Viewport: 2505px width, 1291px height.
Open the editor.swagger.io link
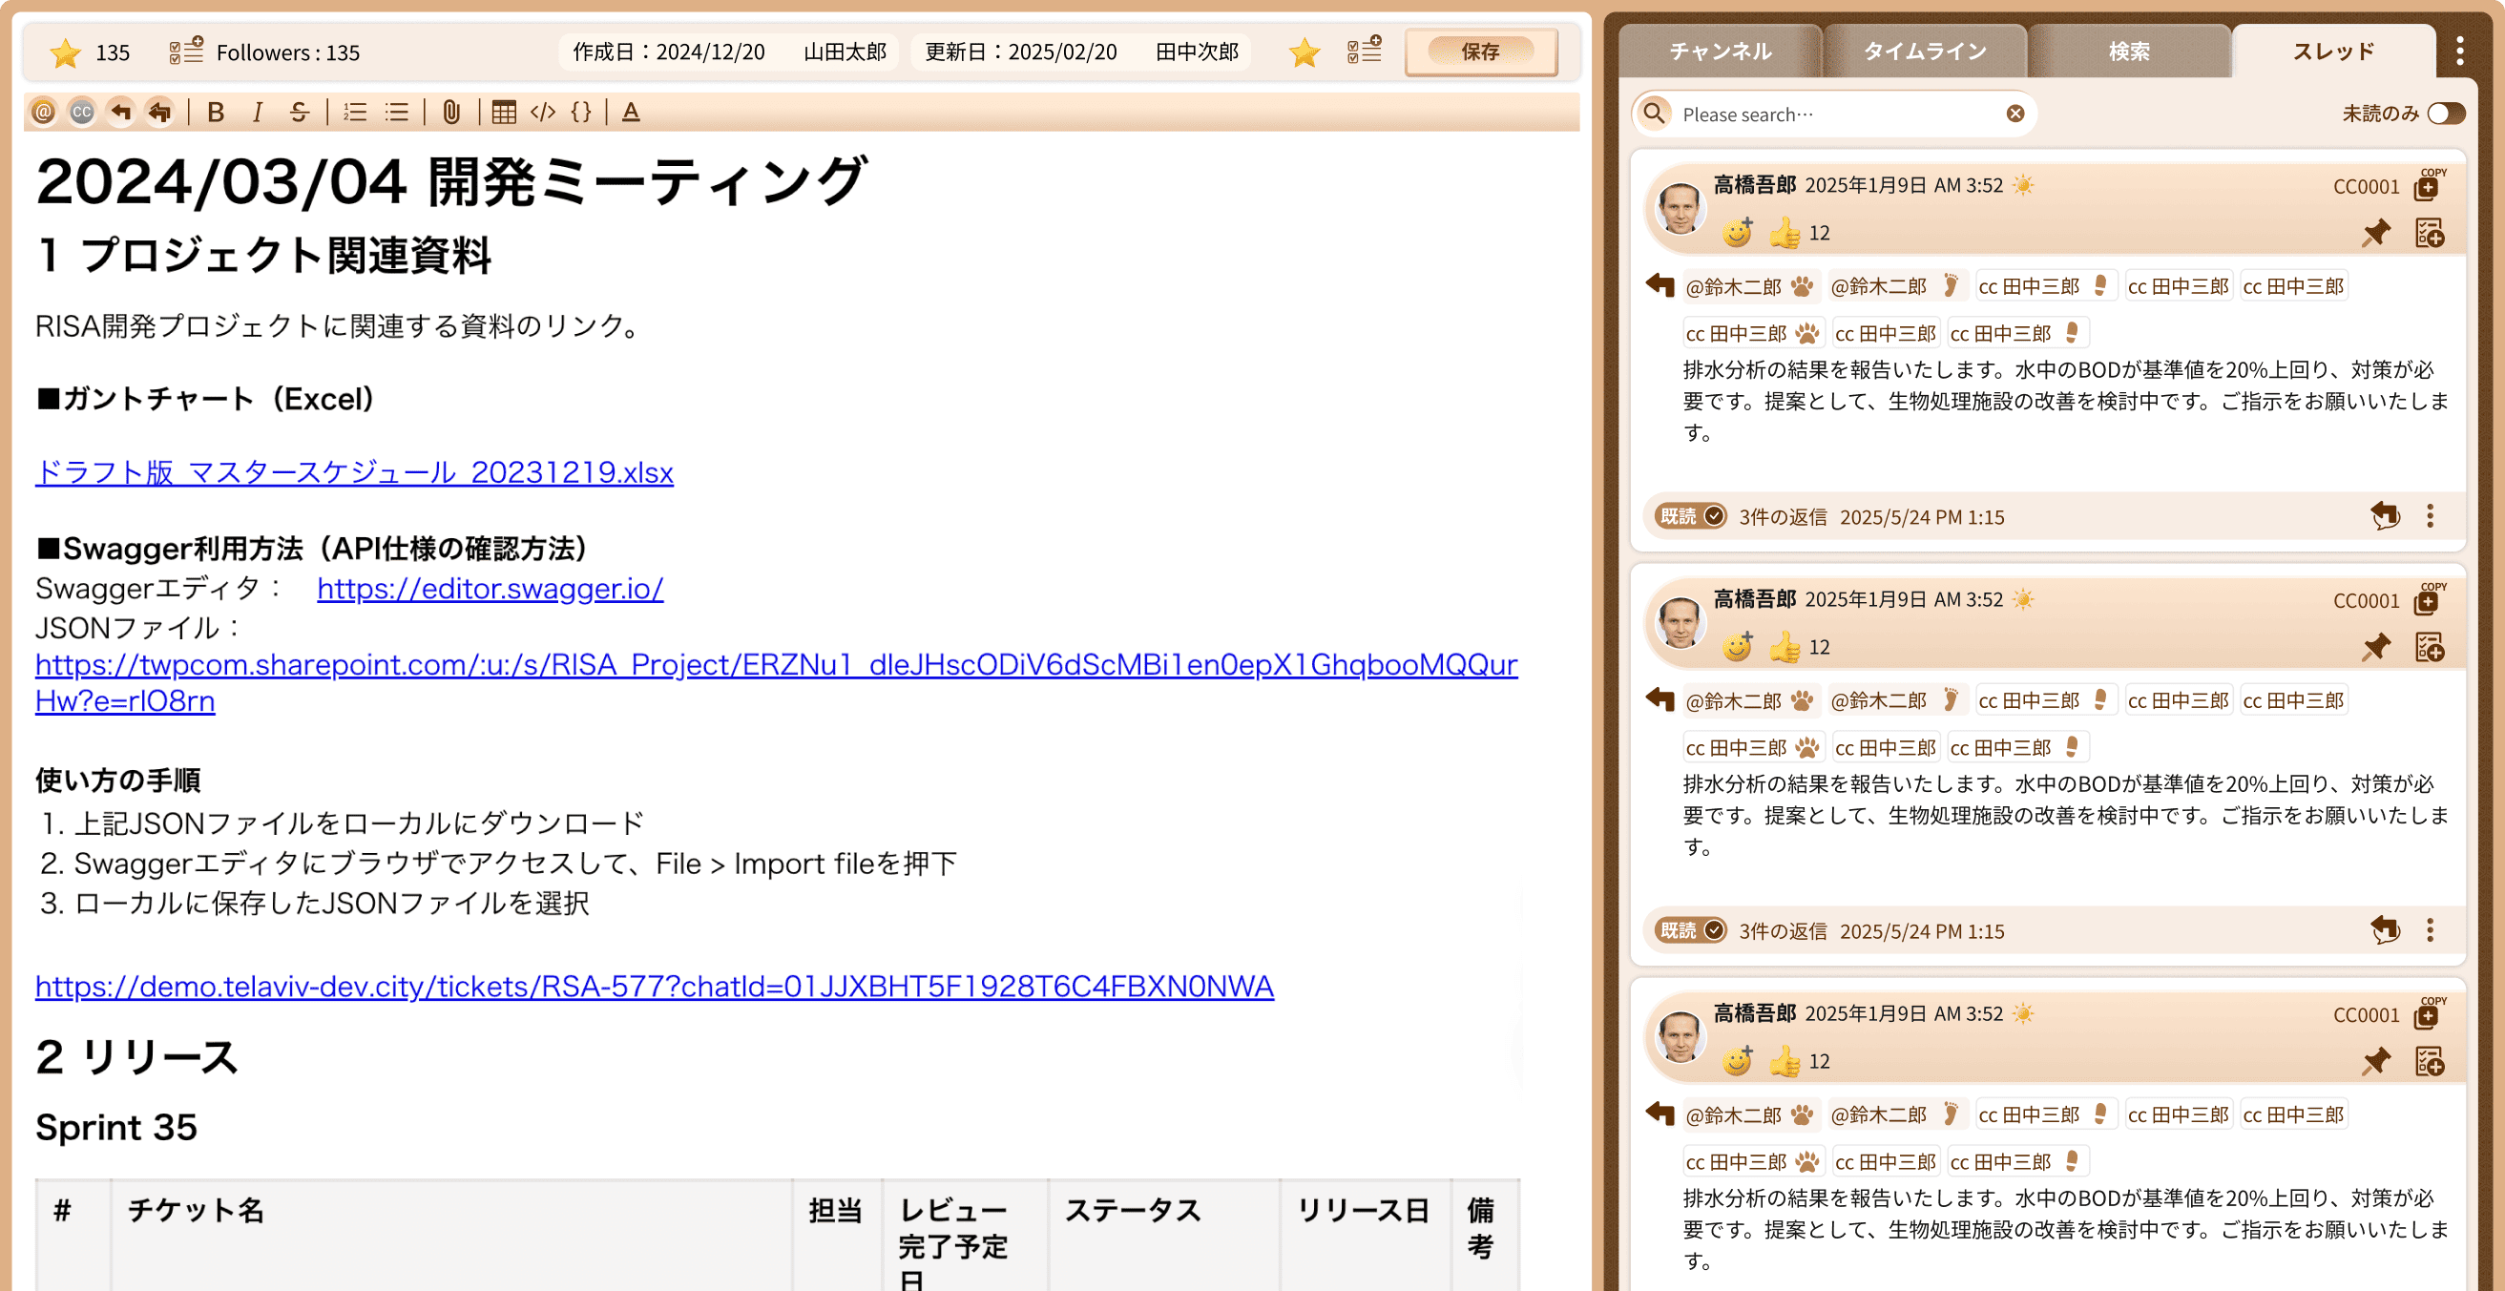[491, 588]
